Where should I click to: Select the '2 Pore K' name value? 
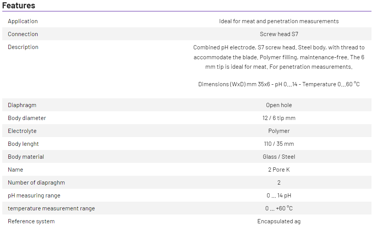279,170
